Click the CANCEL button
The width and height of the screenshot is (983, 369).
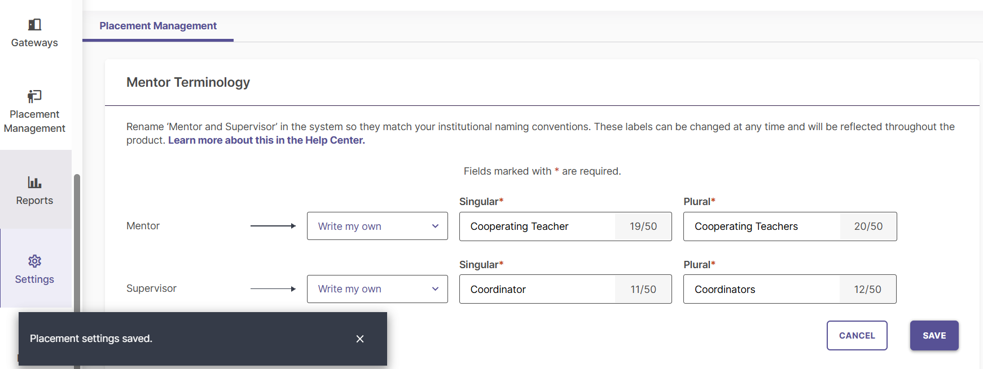pos(857,335)
